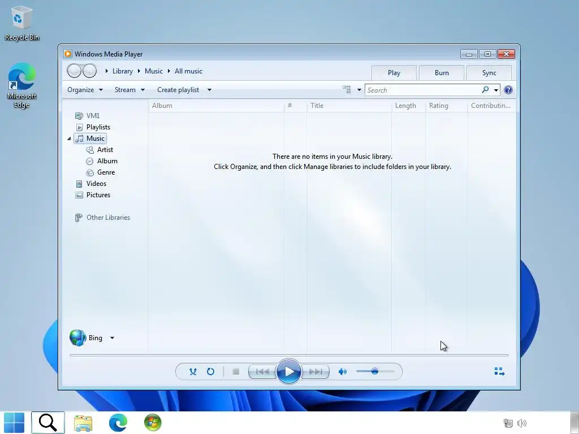
Task: Open the Help question mark icon
Action: point(508,90)
